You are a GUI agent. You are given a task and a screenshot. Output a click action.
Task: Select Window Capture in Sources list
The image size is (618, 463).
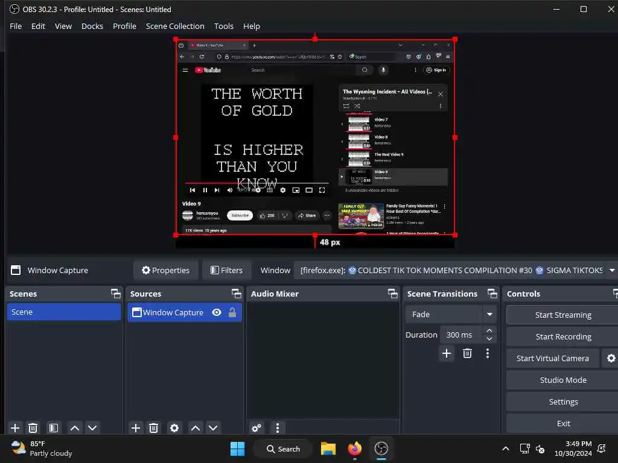[x=185, y=312]
